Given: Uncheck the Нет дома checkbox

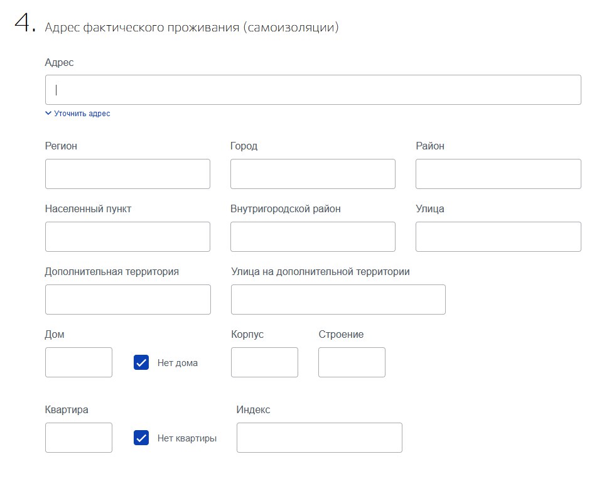Looking at the screenshot, I should coord(141,363).
